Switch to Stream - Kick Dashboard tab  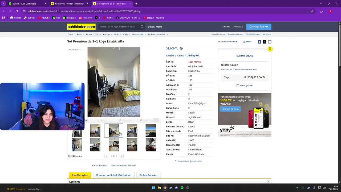(27, 4)
